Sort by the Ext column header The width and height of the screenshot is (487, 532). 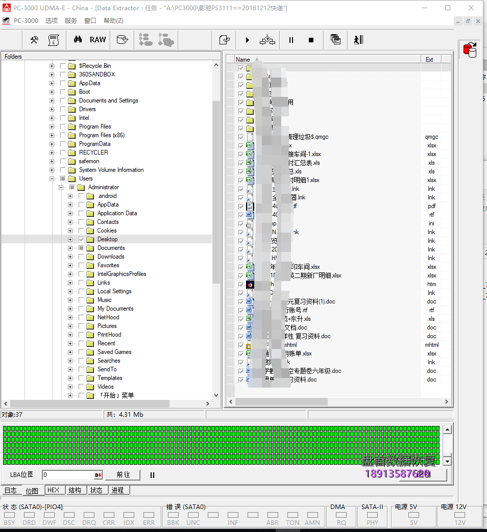[431, 59]
